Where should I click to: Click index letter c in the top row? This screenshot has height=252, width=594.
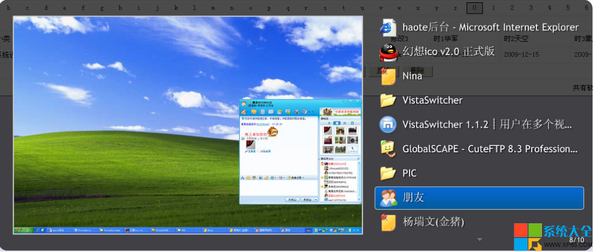click(x=27, y=8)
